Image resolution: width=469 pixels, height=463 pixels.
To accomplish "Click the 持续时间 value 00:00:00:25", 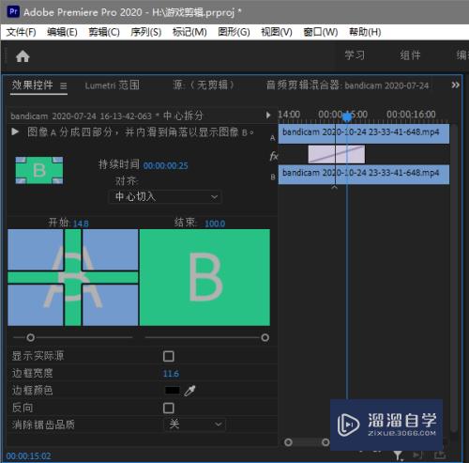I will pyautogui.click(x=165, y=165).
